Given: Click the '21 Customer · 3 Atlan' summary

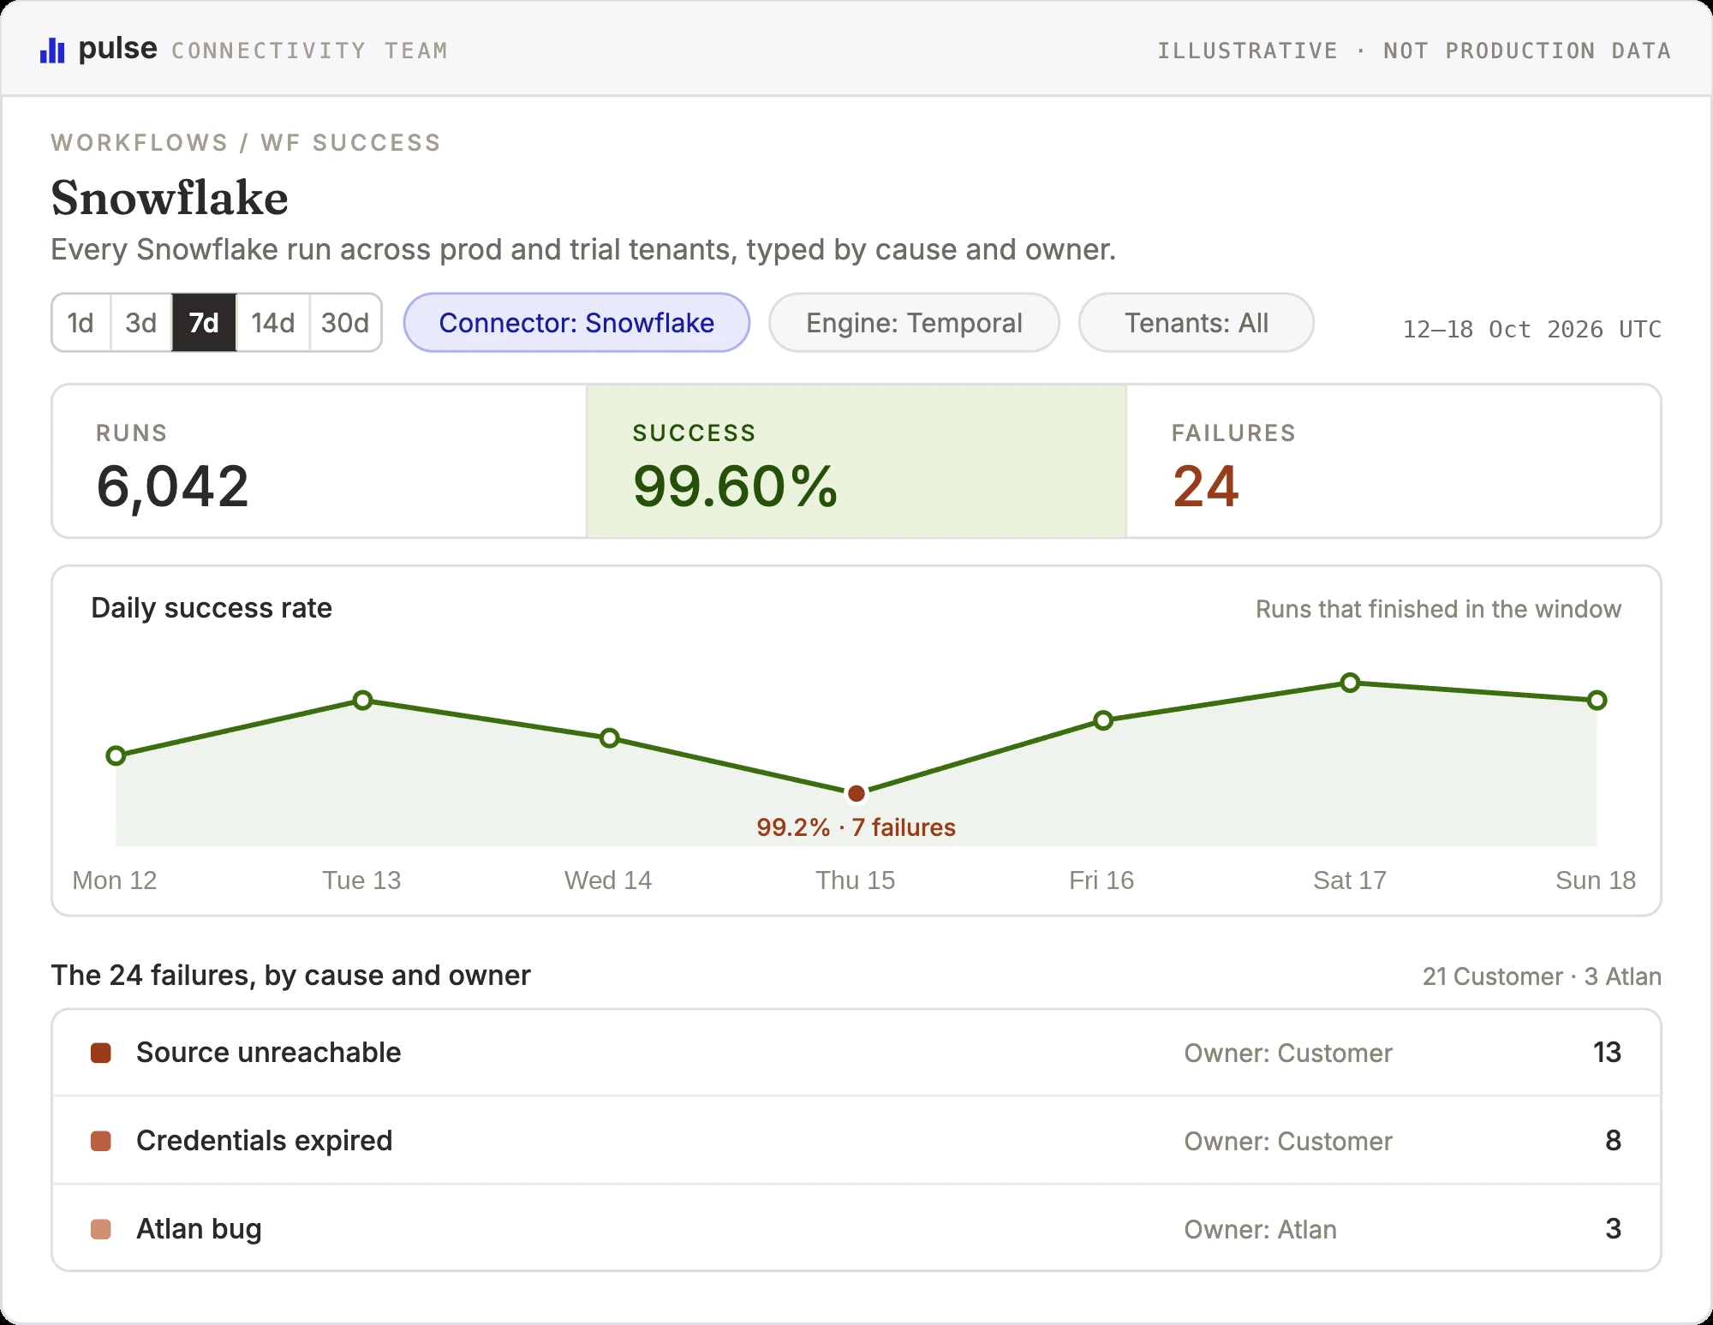Looking at the screenshot, I should point(1542,976).
